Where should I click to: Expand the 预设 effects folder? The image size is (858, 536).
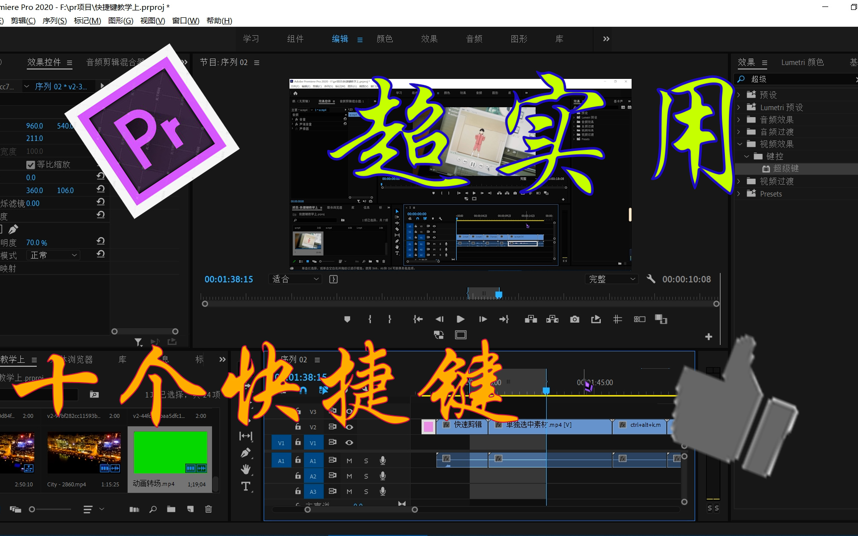pyautogui.click(x=739, y=94)
